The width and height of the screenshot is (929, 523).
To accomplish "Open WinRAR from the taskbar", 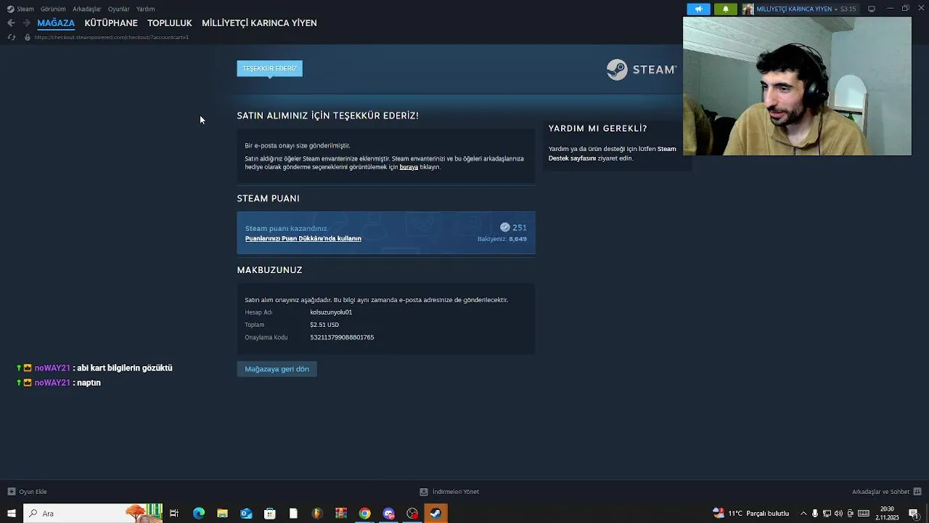I will coord(341,514).
